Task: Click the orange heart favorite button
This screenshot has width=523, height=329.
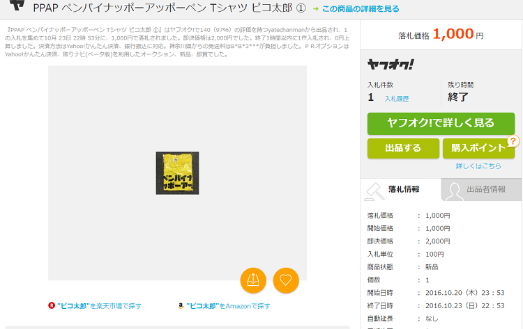Action: 286,280
